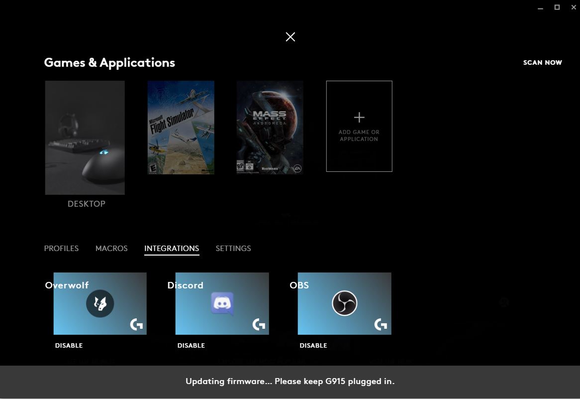Image resolution: width=580 pixels, height=399 pixels.
Task: Click the Games & Applications heading
Action: [109, 63]
